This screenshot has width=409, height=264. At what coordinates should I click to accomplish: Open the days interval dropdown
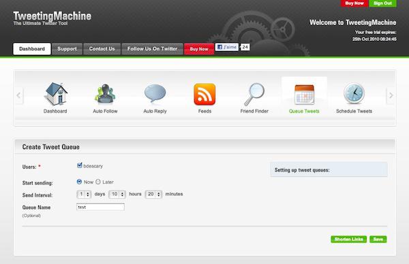(x=84, y=194)
